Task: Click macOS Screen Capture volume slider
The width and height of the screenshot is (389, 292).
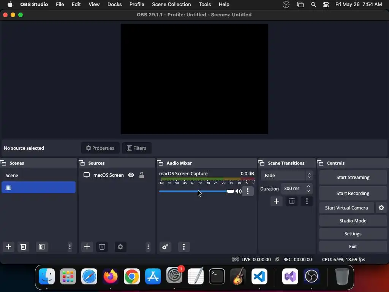Action: click(196, 191)
